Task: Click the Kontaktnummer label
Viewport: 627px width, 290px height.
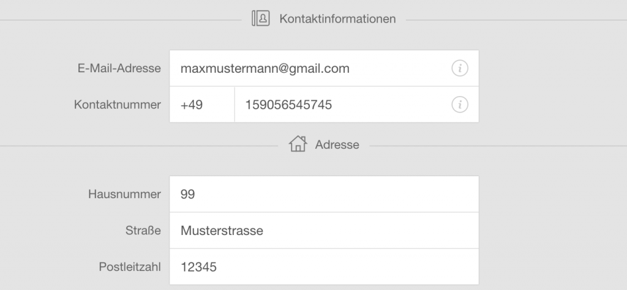Action: [118, 105]
